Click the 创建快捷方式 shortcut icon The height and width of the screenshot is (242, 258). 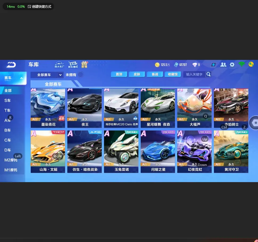pos(30,7)
